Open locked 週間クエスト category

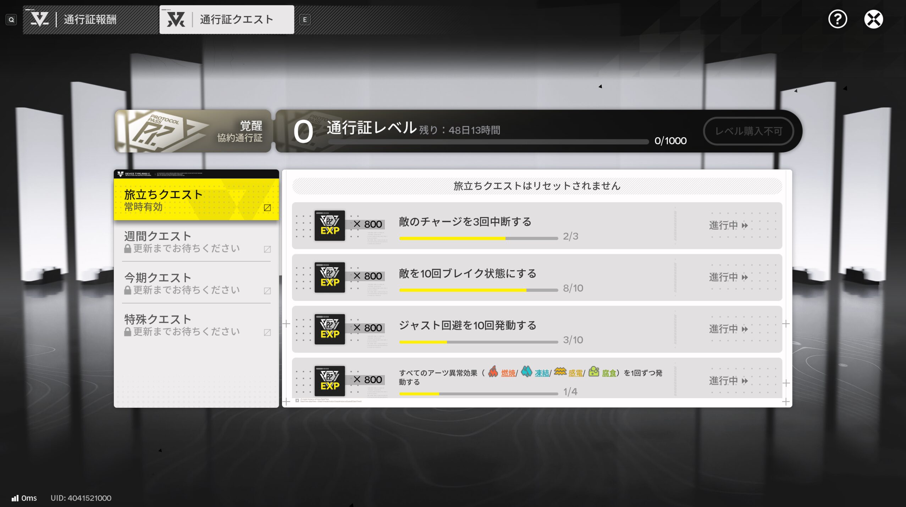196,242
